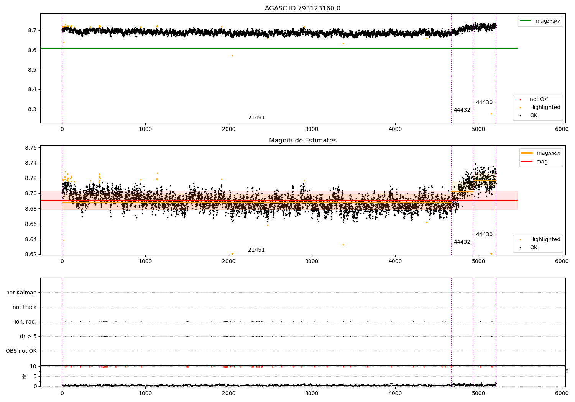This screenshot has height=402, width=575.
Task: Click OBSID label 21491 in the top plot
Action: (x=256, y=118)
